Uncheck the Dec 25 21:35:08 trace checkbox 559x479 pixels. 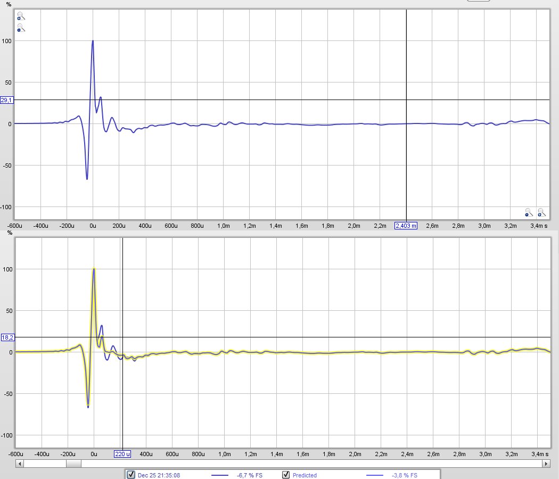131,474
